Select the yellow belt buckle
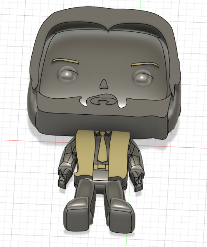 click(x=101, y=167)
